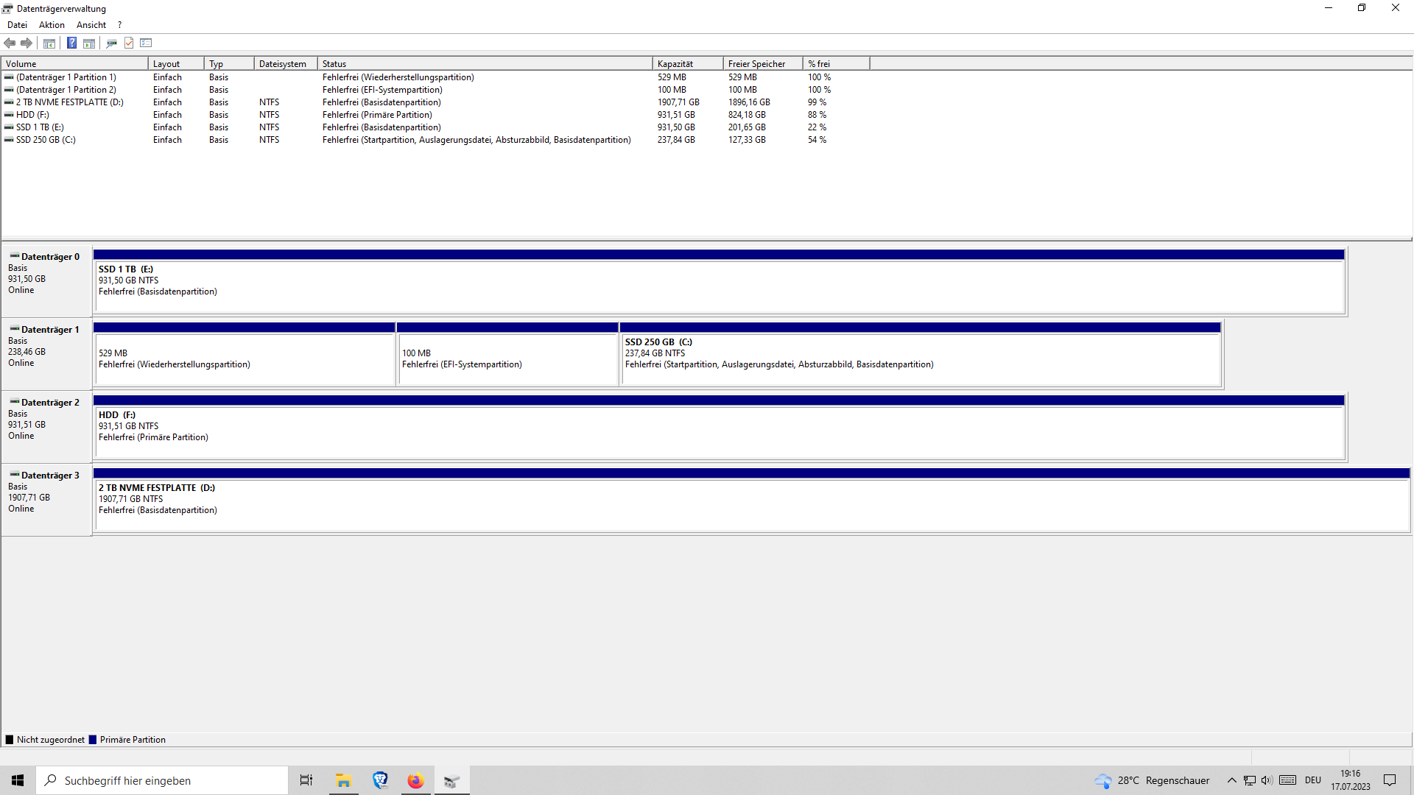The width and height of the screenshot is (1414, 795).
Task: Click the checklist settings toolbar icon
Action: 146,43
